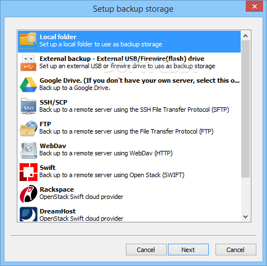Click the vertical scrollbar thumb
Image resolution: width=267 pixels, height=266 pixels.
click(246, 109)
